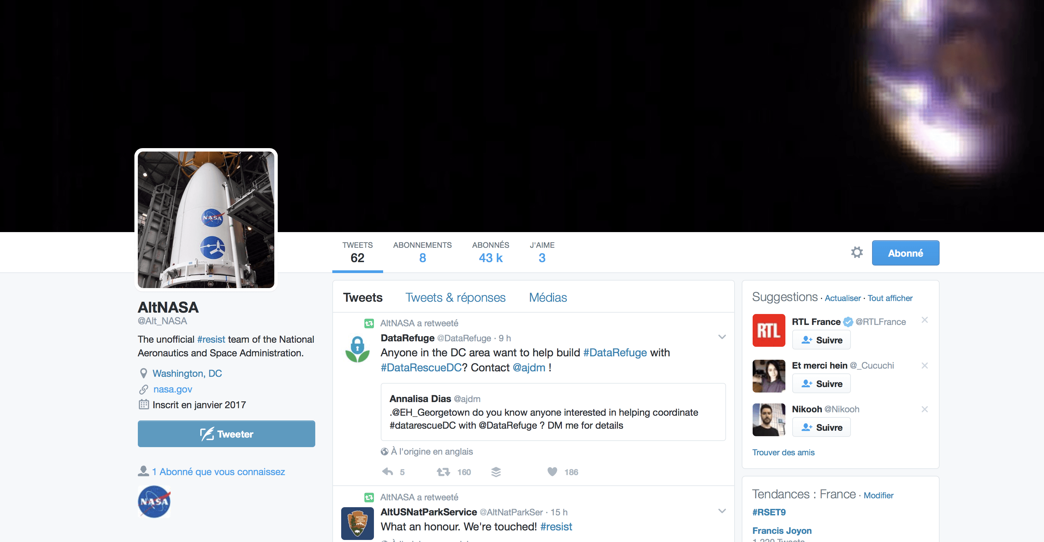Switch to Tweets & réponses tab

coord(455,297)
